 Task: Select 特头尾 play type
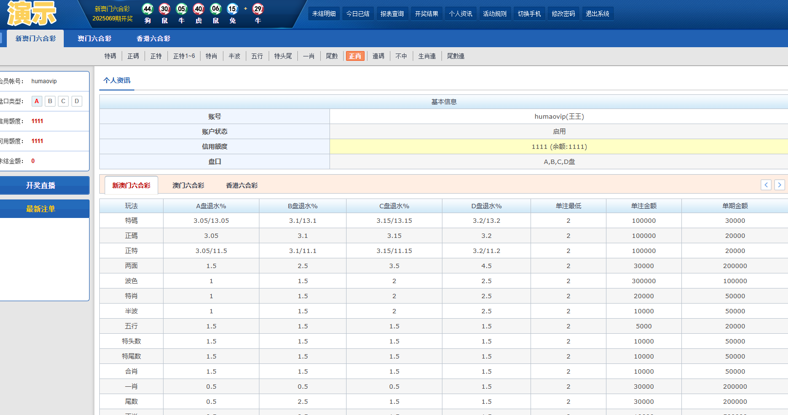click(x=283, y=56)
